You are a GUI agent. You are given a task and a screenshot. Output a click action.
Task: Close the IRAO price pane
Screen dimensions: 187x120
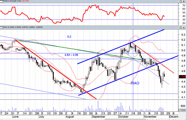pos(184,28)
